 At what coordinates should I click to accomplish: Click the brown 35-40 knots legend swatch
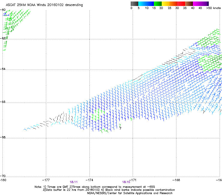pyautogui.click(x=189, y=4)
